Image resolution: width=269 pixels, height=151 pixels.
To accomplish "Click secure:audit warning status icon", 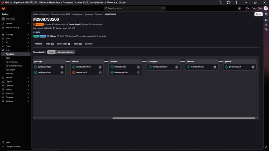I will coord(74,73).
